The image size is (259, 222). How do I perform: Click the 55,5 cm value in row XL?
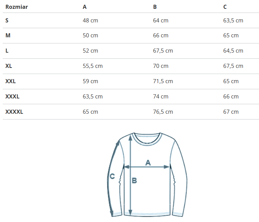point(93,66)
